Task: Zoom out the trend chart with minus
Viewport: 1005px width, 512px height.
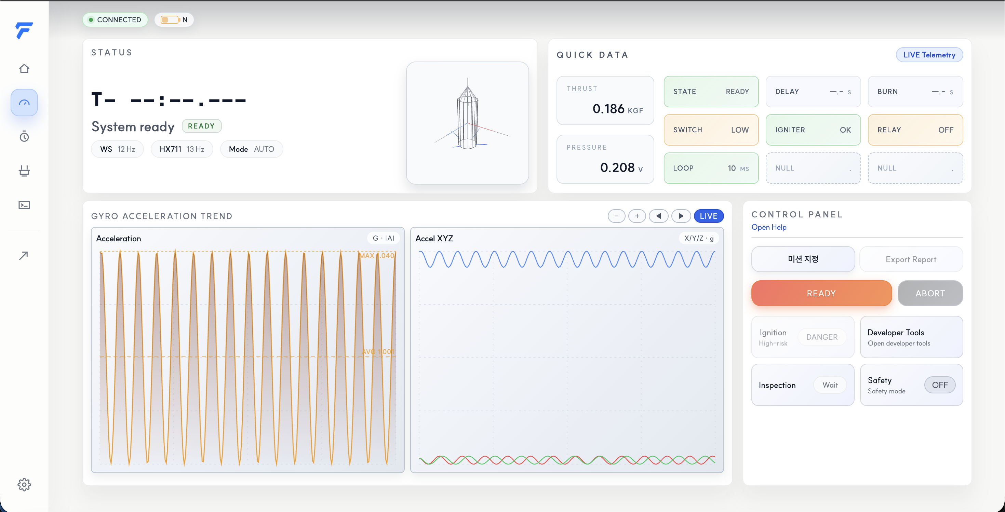Action: click(x=616, y=216)
